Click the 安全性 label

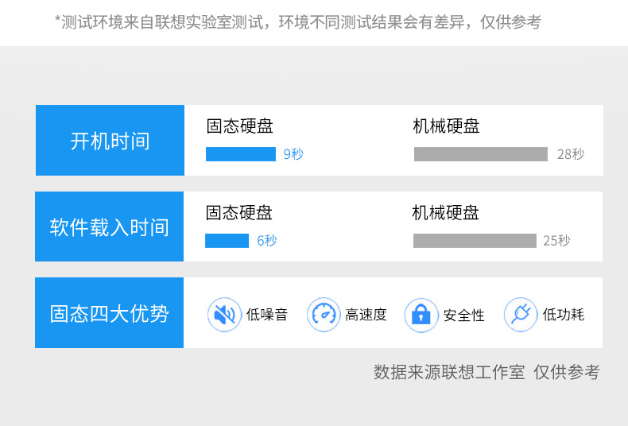[x=463, y=315]
